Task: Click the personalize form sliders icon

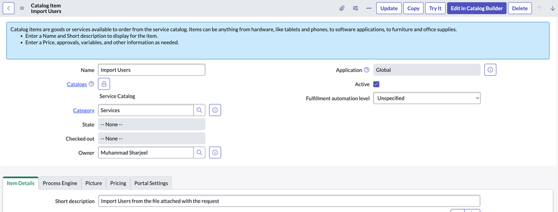Action: pyautogui.click(x=355, y=8)
